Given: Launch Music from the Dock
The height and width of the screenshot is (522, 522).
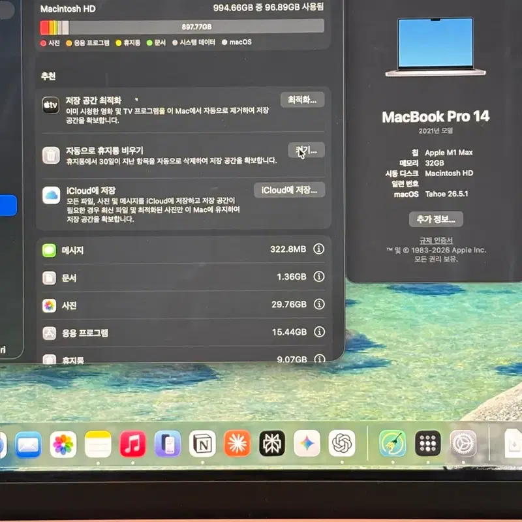Looking at the screenshot, I should tap(133, 444).
